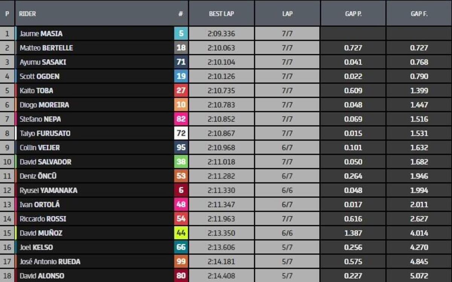
Task: Select David Muñoz's yellow number 44 badge
Action: pyautogui.click(x=181, y=233)
